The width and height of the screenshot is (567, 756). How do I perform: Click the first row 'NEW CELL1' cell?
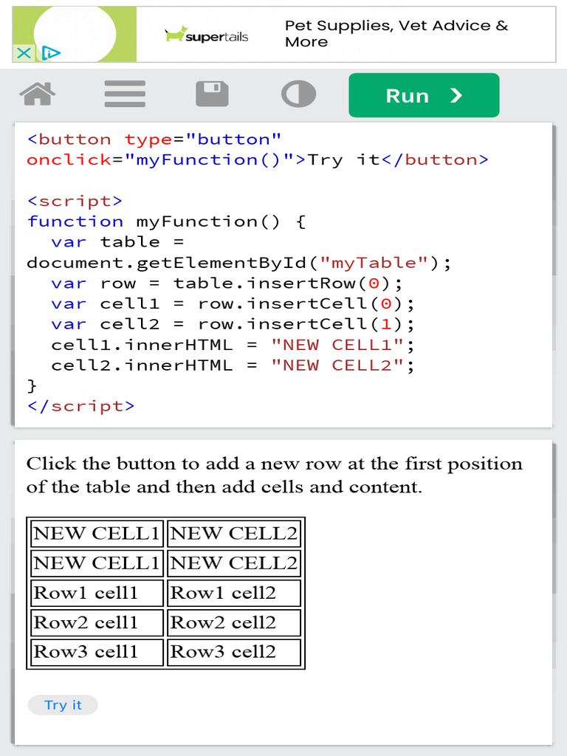point(97,533)
